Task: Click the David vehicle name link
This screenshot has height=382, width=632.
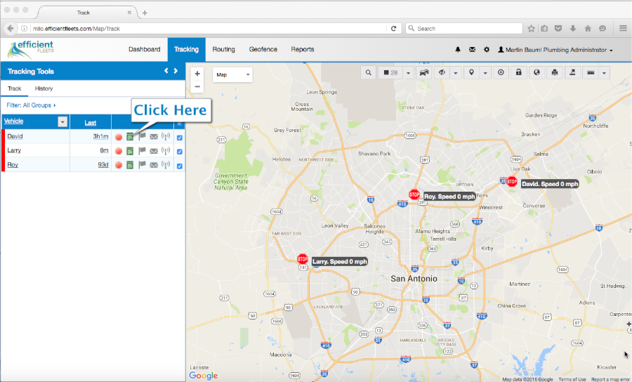Action: tap(15, 136)
